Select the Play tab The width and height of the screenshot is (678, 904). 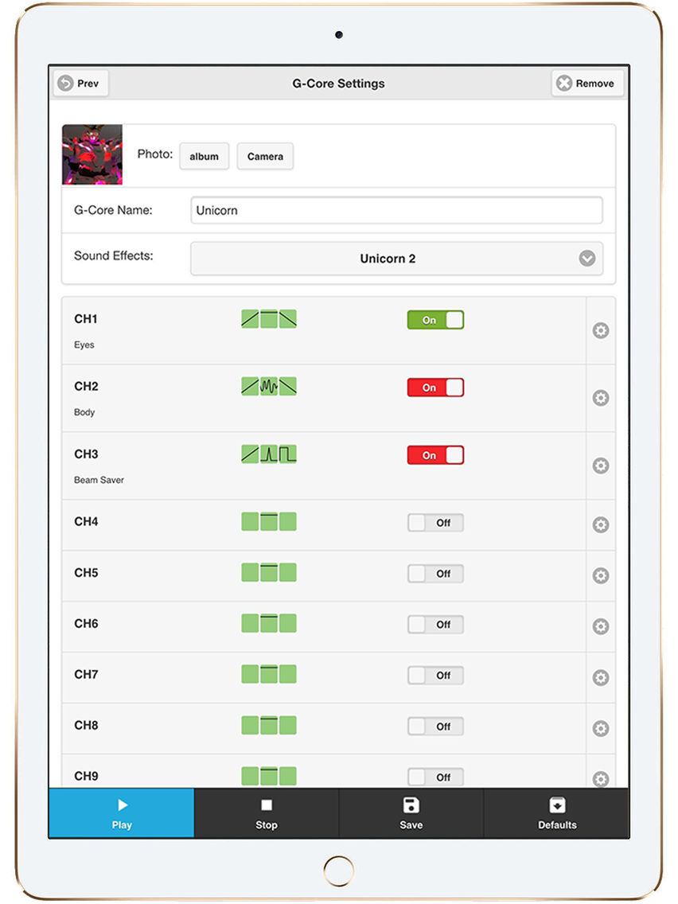pos(122,813)
